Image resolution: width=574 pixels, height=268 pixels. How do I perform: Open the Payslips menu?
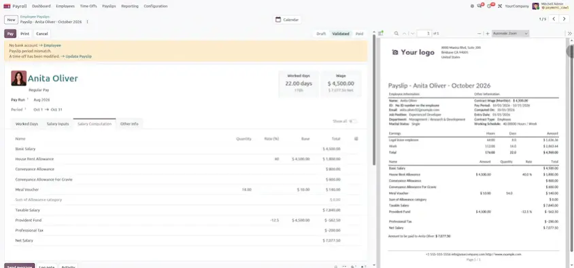(109, 6)
